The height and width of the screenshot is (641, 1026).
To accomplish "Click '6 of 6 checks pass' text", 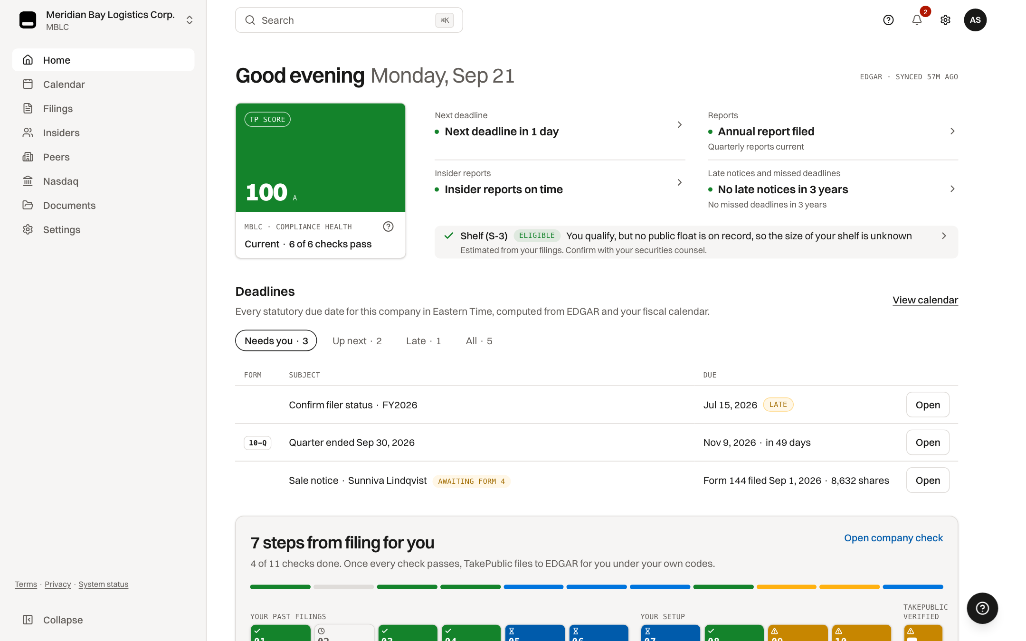I will (330, 244).
